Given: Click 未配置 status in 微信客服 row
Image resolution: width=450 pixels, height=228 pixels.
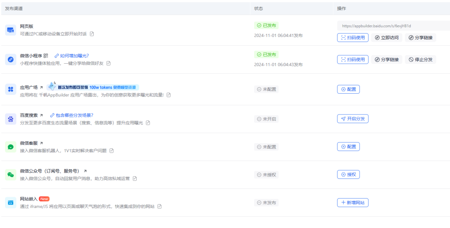Looking at the screenshot, I should tap(266, 147).
